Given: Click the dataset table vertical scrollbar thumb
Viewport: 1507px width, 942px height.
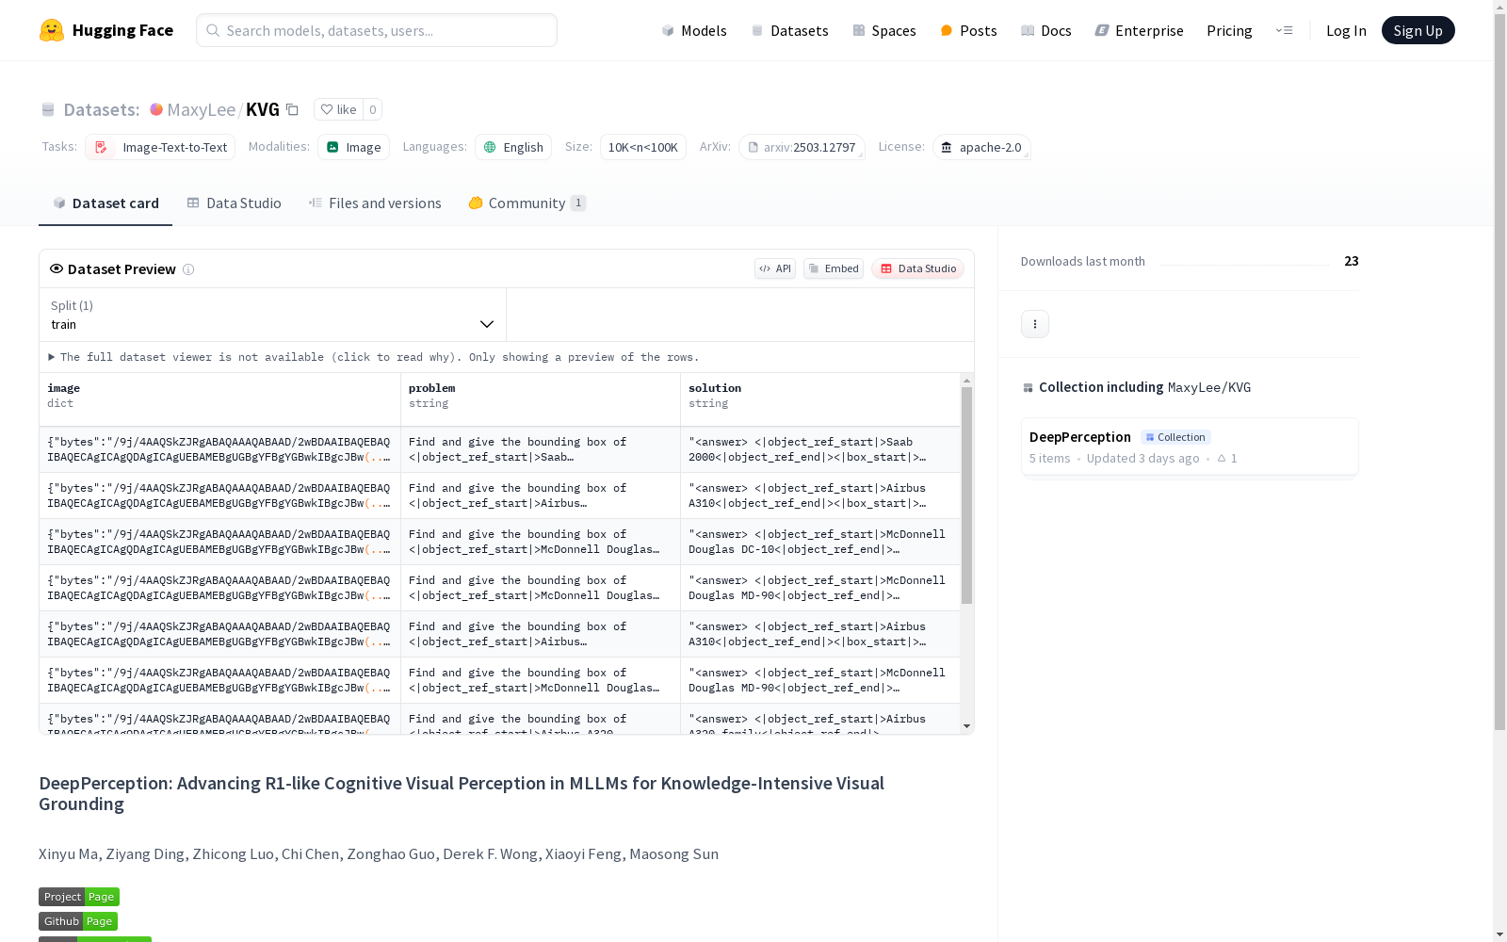Looking at the screenshot, I should [966, 495].
